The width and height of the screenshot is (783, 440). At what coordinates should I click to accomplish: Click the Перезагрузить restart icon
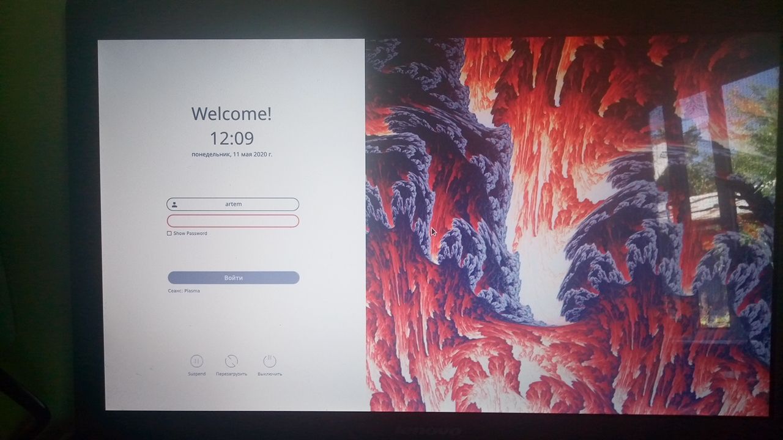point(231,361)
